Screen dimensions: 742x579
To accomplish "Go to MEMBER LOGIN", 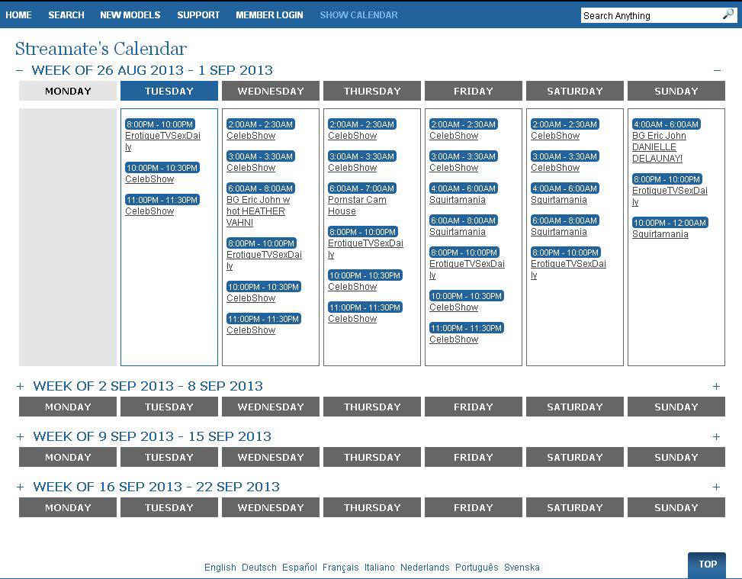I will [x=269, y=15].
